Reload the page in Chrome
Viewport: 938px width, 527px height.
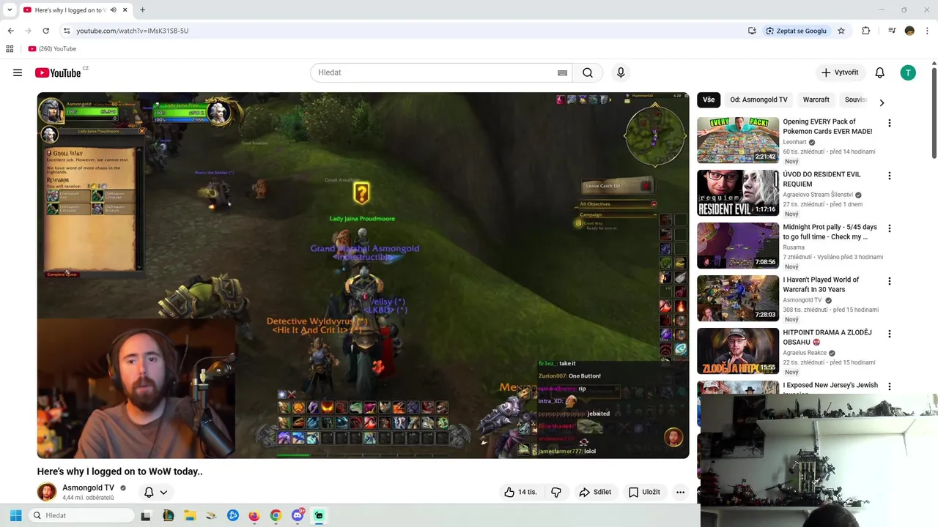pyautogui.click(x=45, y=31)
